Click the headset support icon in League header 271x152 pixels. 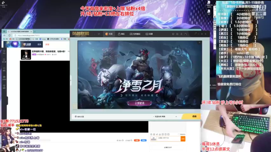[x=185, y=34]
